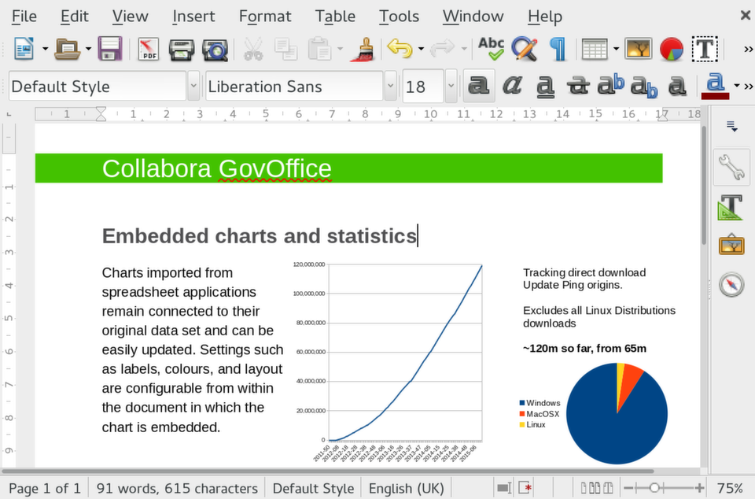The height and width of the screenshot is (499, 755).
Task: Open the View menu
Action: pos(130,17)
